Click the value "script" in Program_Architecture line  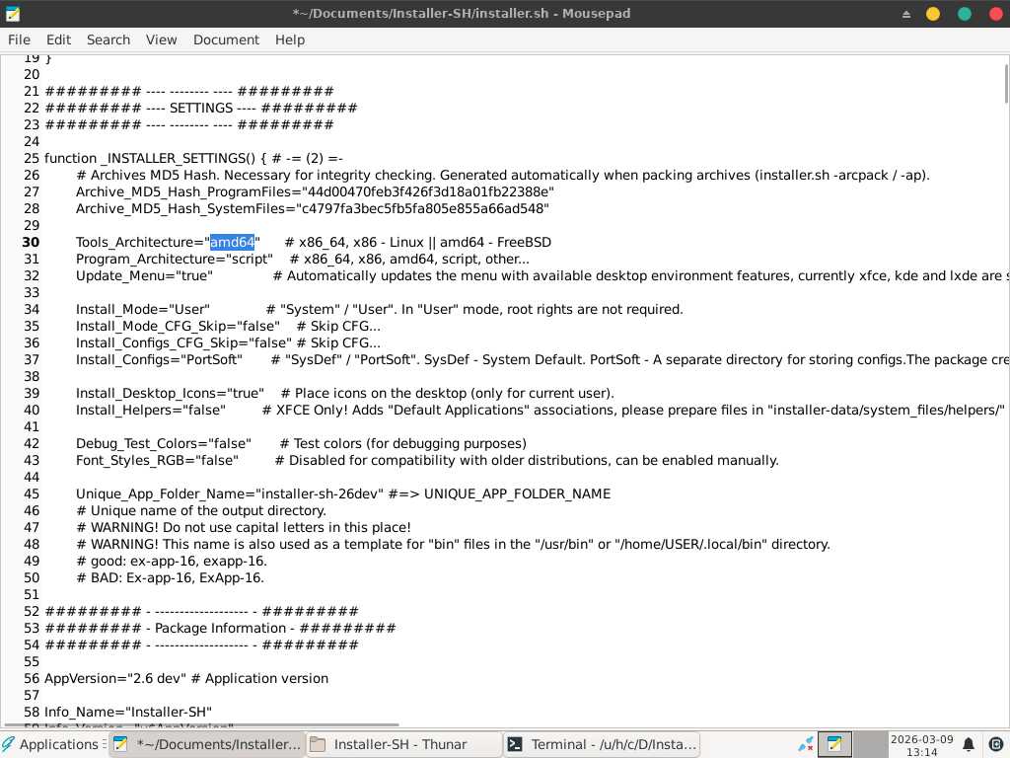pyautogui.click(x=250, y=260)
